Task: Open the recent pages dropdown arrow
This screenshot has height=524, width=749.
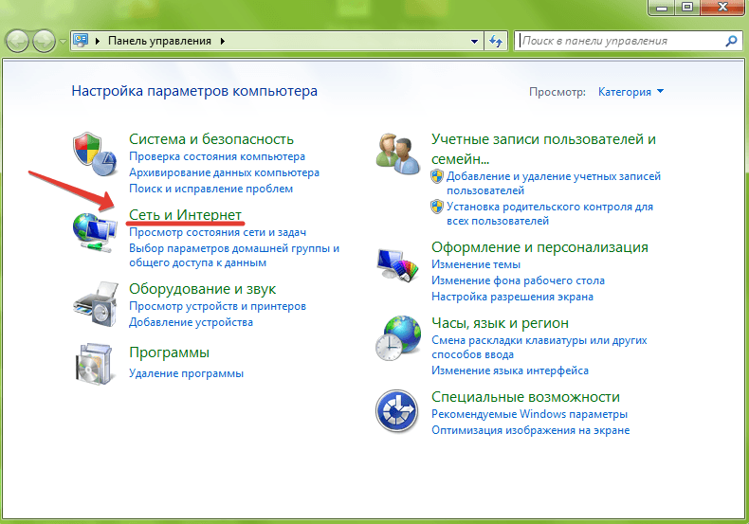Action: tap(63, 42)
